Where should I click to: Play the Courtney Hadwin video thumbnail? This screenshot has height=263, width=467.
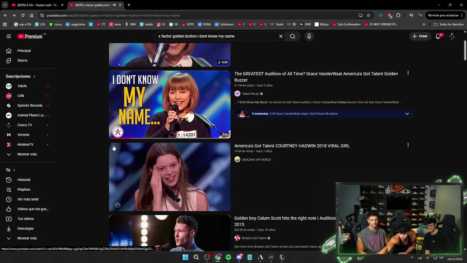point(170,177)
